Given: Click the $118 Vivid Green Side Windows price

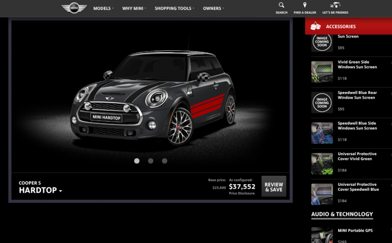Looking at the screenshot, I should pos(342,78).
